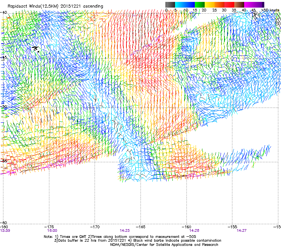The width and height of the screenshot is (281, 247).
Task: Click the black island outline on the map
Action: tap(36, 49)
